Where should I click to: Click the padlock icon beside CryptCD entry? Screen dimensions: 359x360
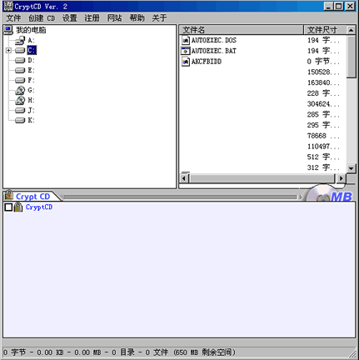(18, 207)
